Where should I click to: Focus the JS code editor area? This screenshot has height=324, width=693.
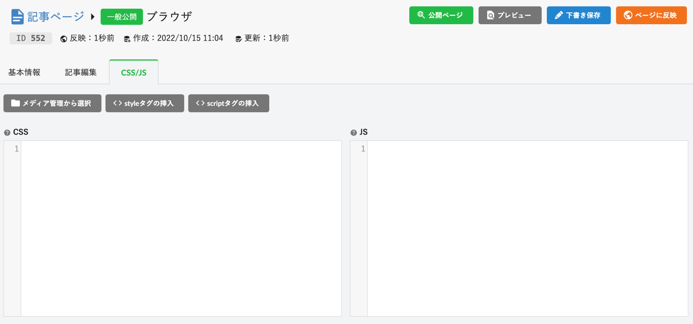pos(527,228)
